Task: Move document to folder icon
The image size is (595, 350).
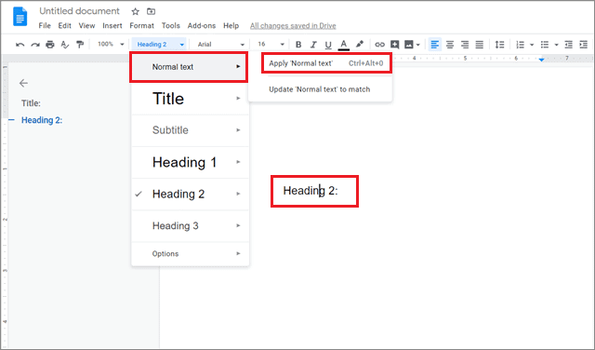Action: coord(151,11)
